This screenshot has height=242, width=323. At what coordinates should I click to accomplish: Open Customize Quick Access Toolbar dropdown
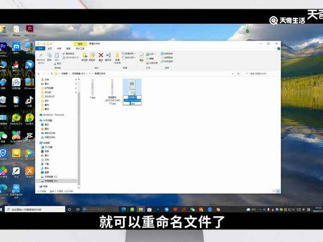coord(51,44)
